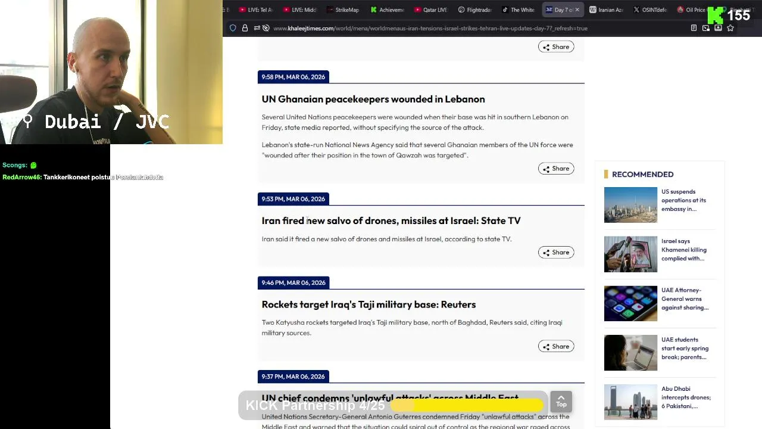
Task: Share the Ghanaian peacekeepers article
Action: pyautogui.click(x=556, y=169)
